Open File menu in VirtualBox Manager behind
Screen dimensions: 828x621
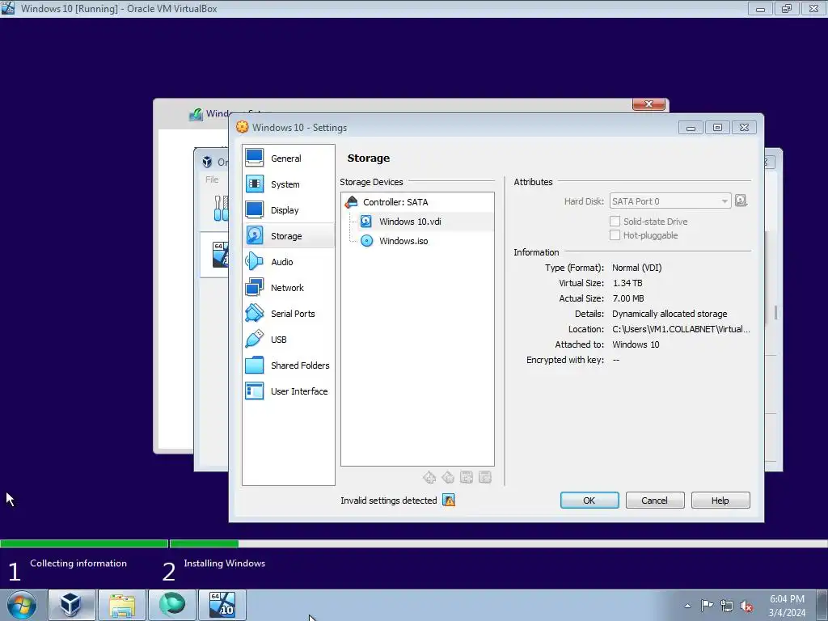point(212,180)
